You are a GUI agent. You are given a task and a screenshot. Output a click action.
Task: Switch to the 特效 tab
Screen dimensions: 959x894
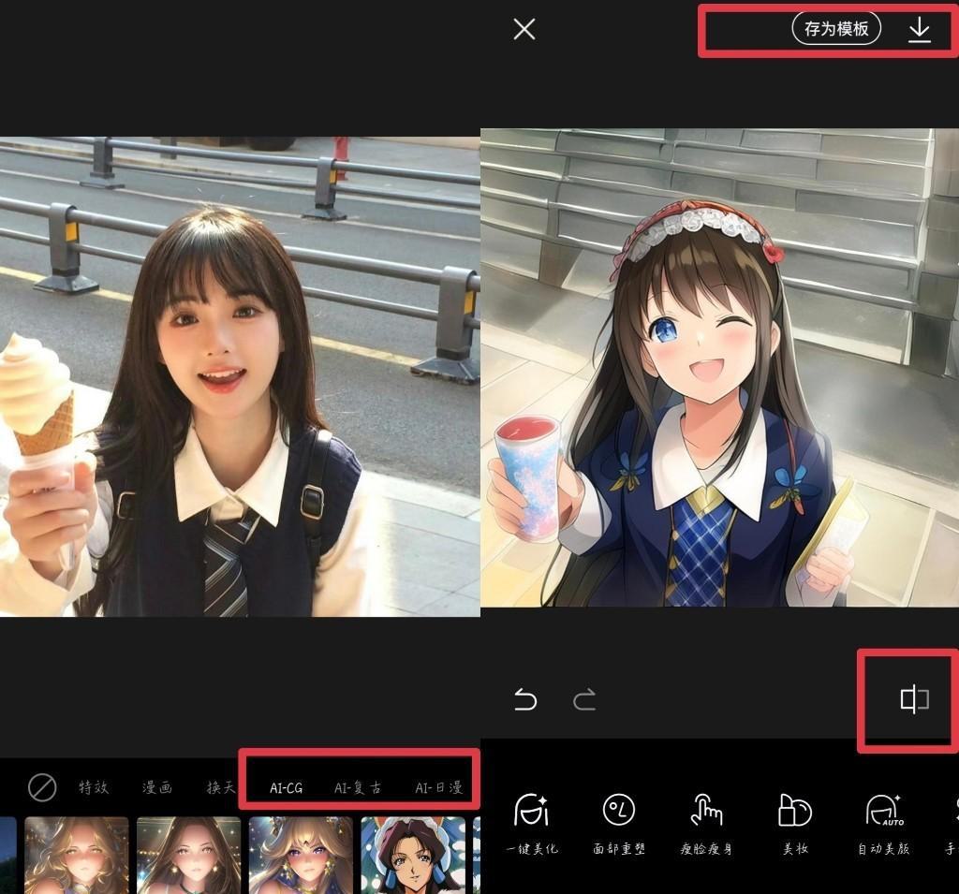tap(94, 787)
